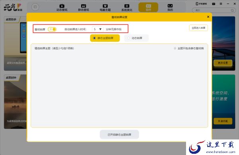Click the 分钟无操作后 text
Screen dimensions: 239x155
pyautogui.click(x=114, y=29)
